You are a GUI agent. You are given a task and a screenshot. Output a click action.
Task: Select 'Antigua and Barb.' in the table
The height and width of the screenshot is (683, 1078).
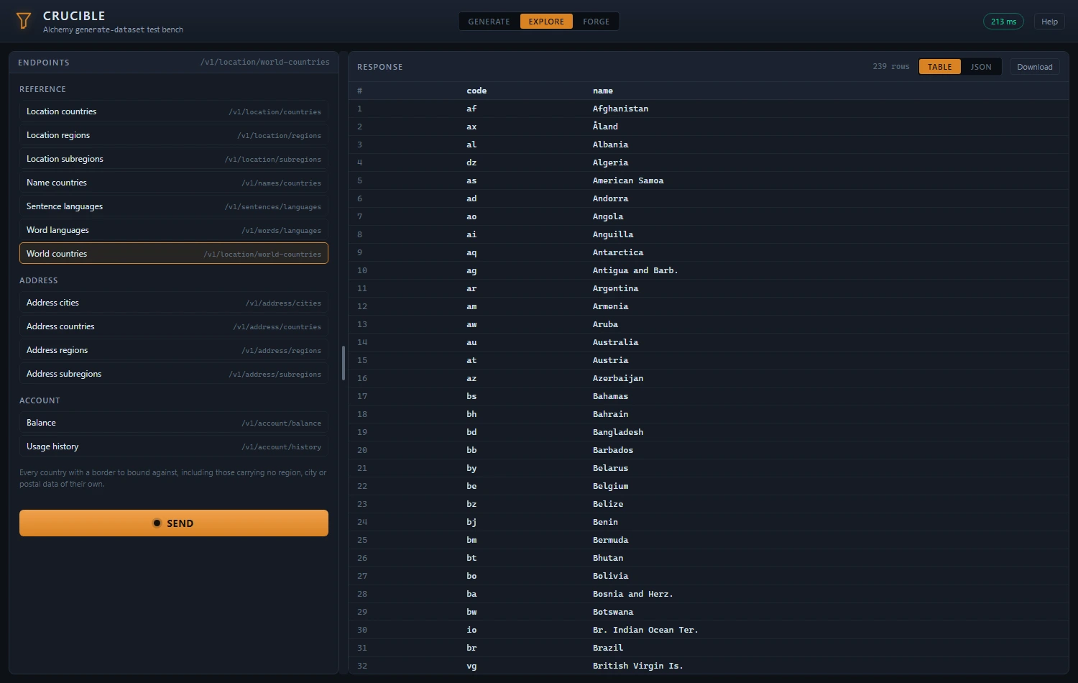click(x=635, y=270)
